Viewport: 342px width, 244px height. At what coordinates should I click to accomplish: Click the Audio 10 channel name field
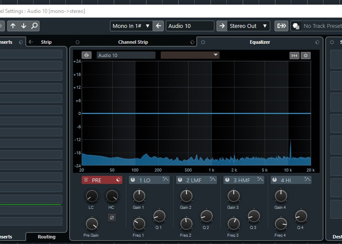[x=190, y=26]
